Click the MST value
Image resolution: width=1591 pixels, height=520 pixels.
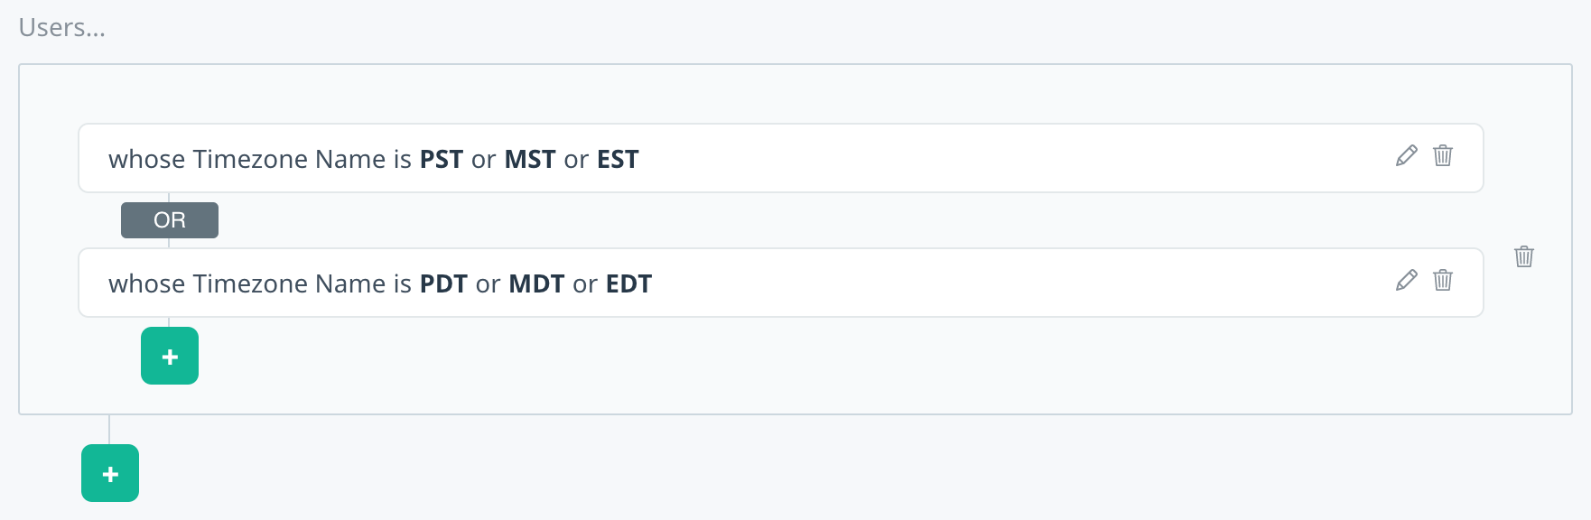pos(530,160)
